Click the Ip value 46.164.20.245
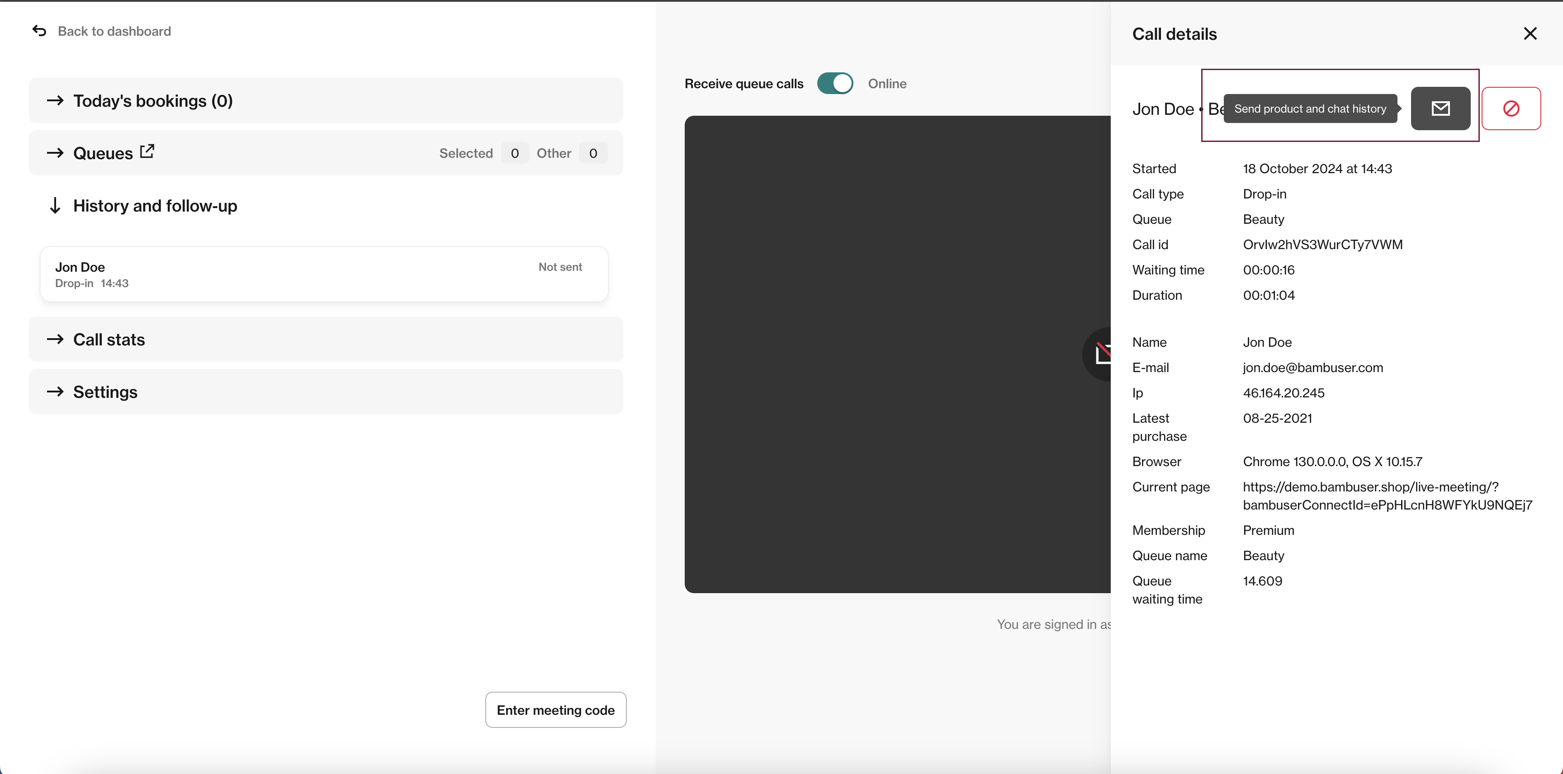Image resolution: width=1563 pixels, height=774 pixels. pyautogui.click(x=1284, y=393)
